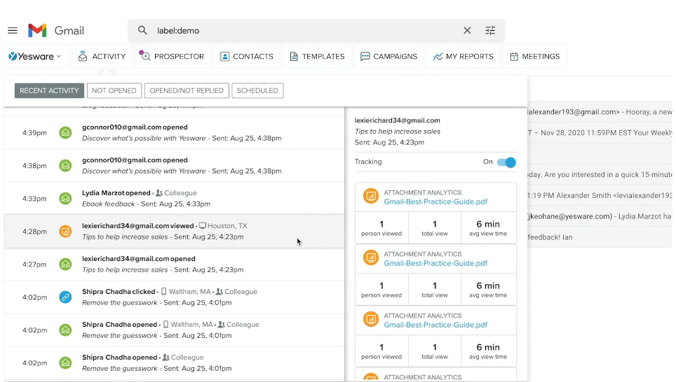Viewport: 676px width, 382px height.
Task: Select the Scheduled filter
Action: (257, 90)
